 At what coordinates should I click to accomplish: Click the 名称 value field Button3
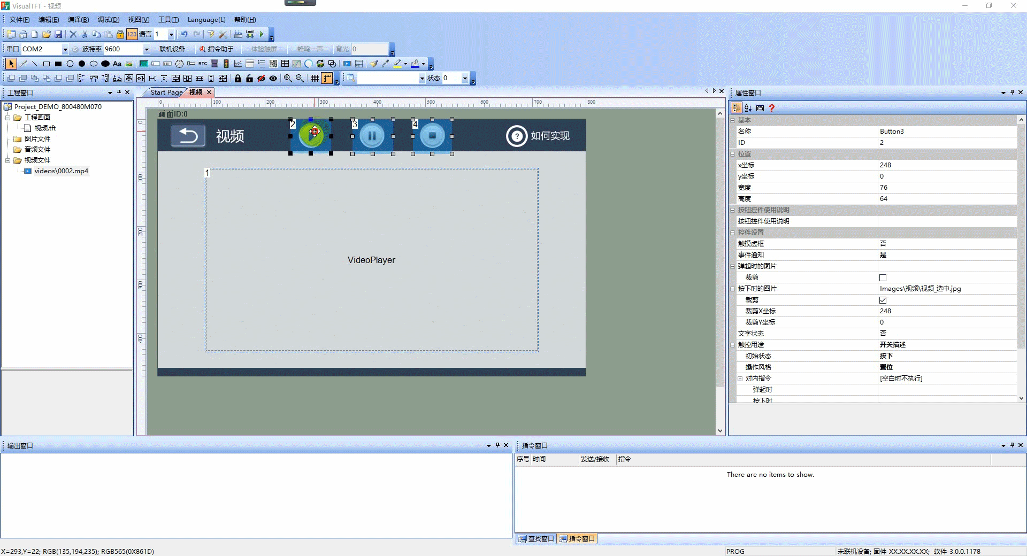[947, 132]
